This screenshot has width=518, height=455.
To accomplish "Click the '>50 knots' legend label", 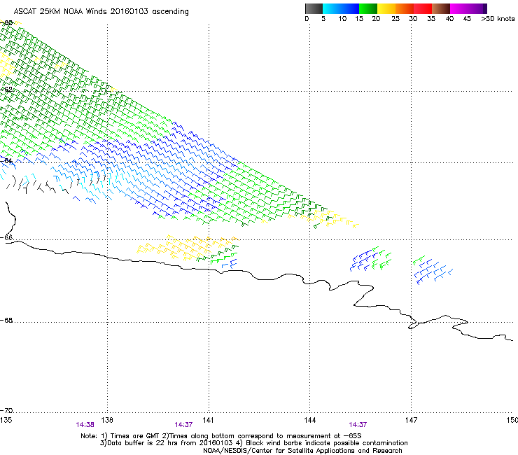I will tap(498, 19).
